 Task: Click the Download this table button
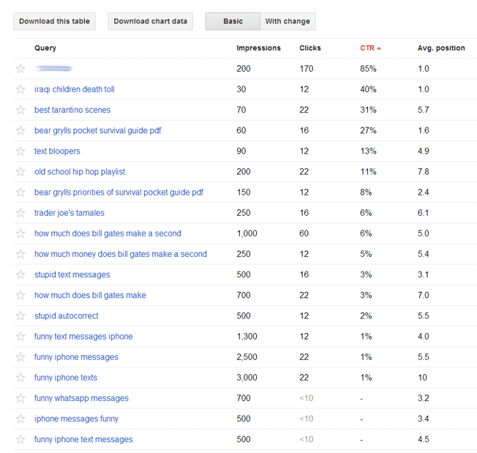coord(55,21)
